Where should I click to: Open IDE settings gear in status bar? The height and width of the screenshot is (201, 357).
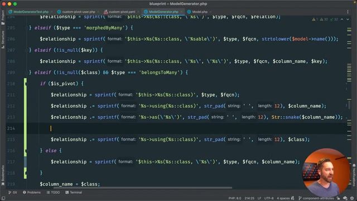point(352,198)
